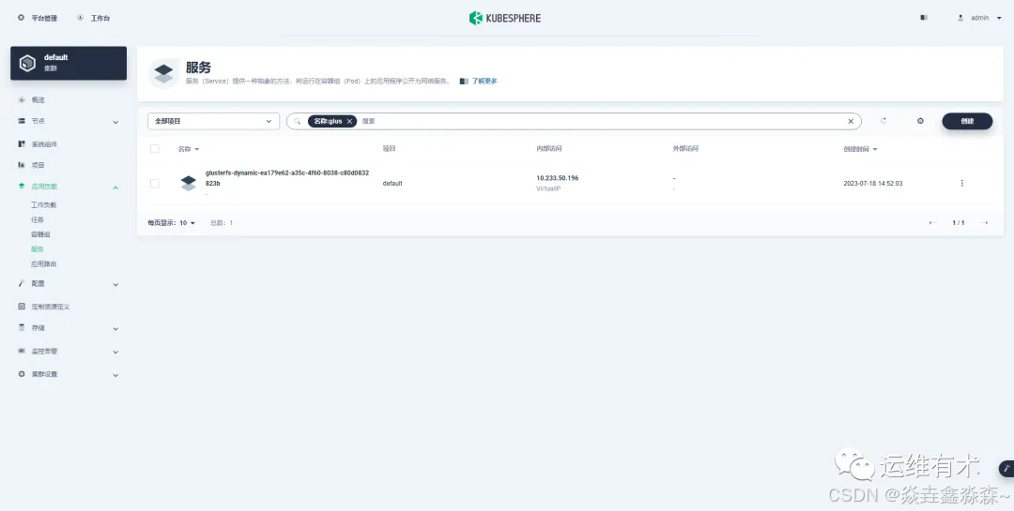Click the document icon beside admin
1014x511 pixels.
click(924, 18)
